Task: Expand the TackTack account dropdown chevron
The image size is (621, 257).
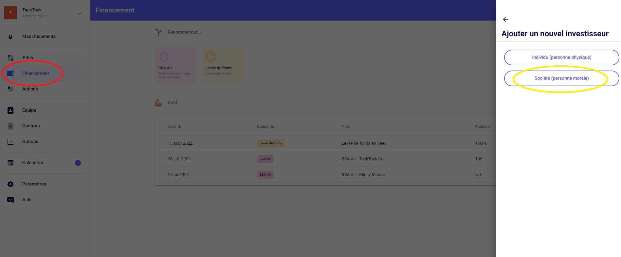Action: [x=80, y=13]
